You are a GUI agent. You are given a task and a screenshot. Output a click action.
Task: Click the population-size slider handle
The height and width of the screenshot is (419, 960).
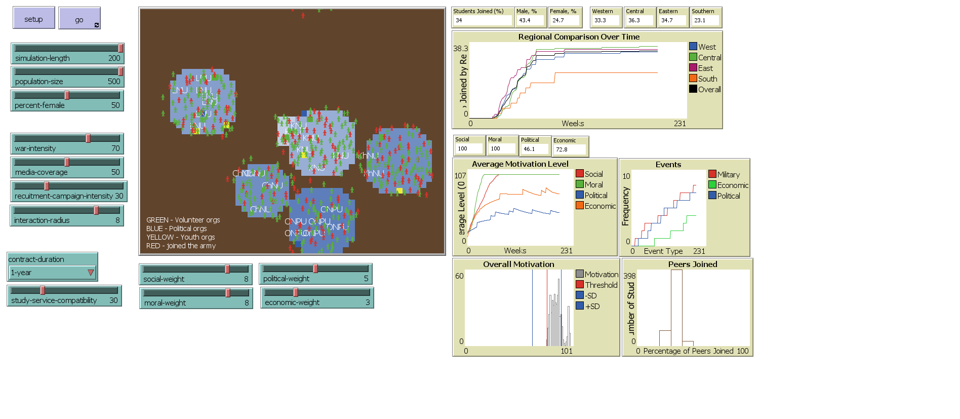121,71
